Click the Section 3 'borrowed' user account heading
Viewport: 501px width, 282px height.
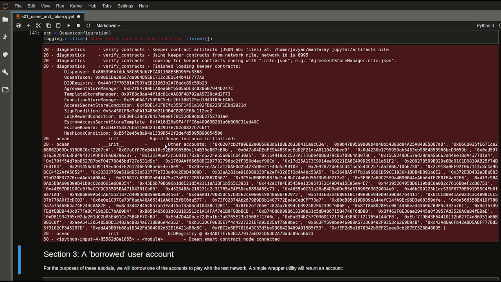108,254
